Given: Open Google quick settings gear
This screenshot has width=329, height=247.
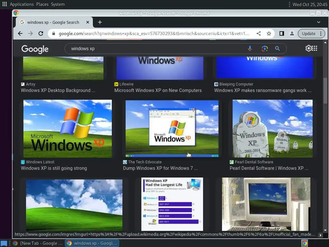Looking at the screenshot, I should tap(308, 48).
